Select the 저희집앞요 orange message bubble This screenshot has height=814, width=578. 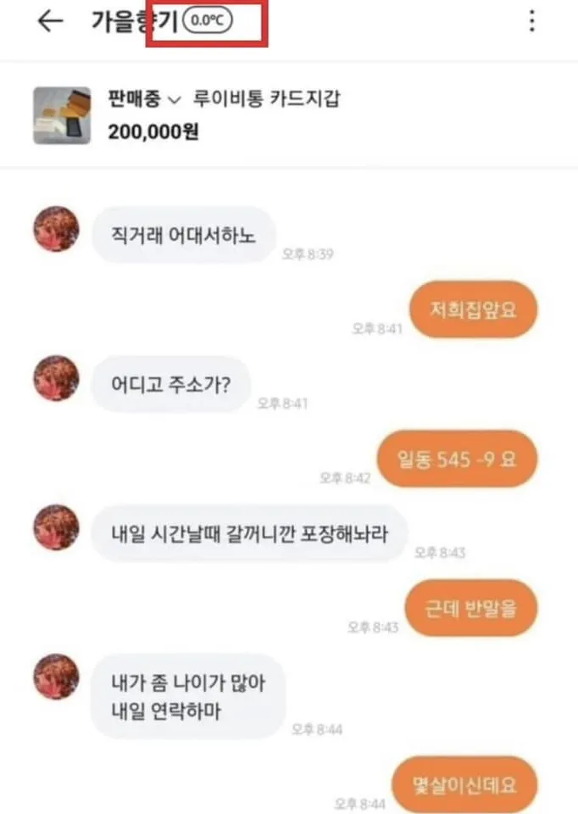point(473,310)
